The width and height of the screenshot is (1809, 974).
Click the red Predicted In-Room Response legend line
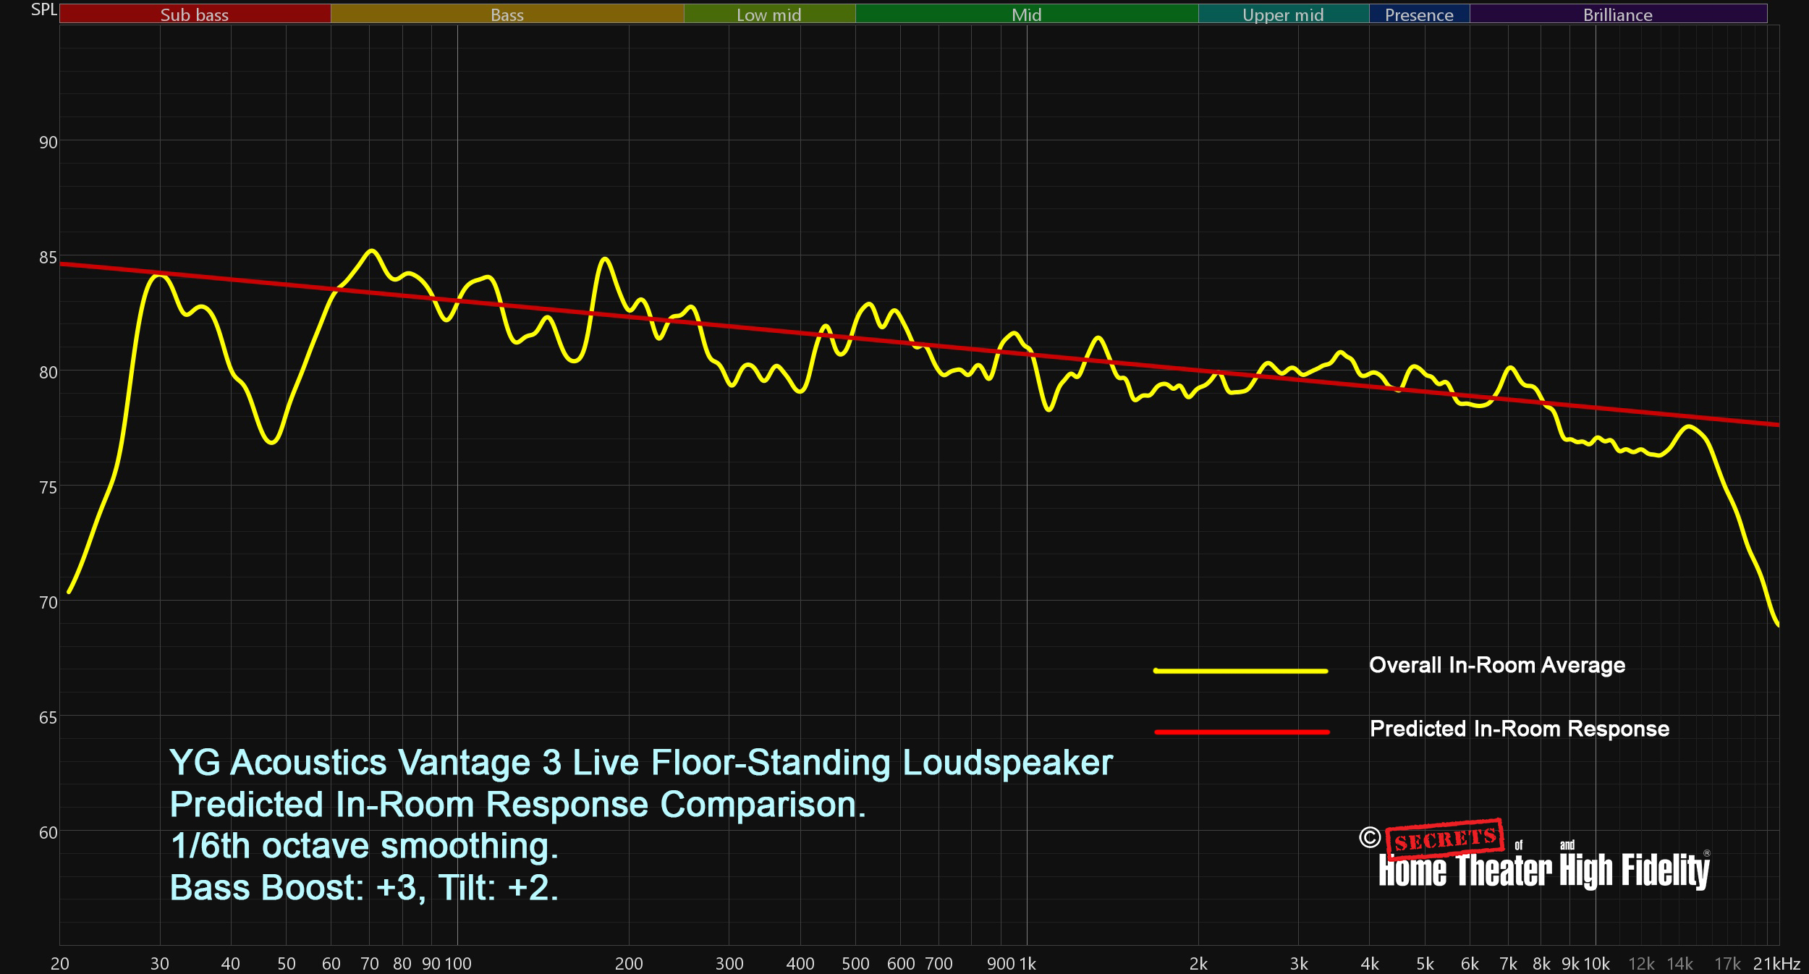(x=1242, y=732)
